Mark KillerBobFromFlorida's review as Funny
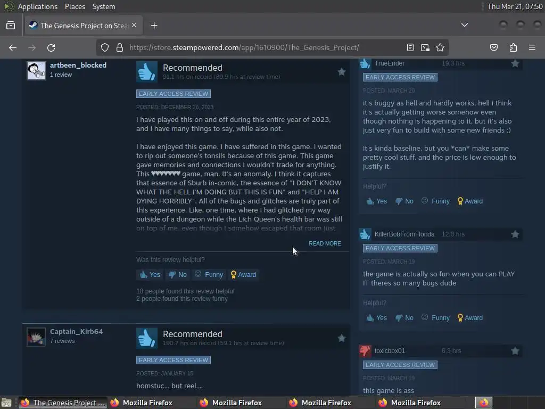 (435, 318)
